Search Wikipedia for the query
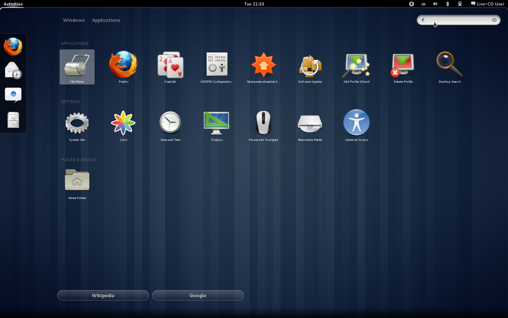The width and height of the screenshot is (508, 318). 103,295
